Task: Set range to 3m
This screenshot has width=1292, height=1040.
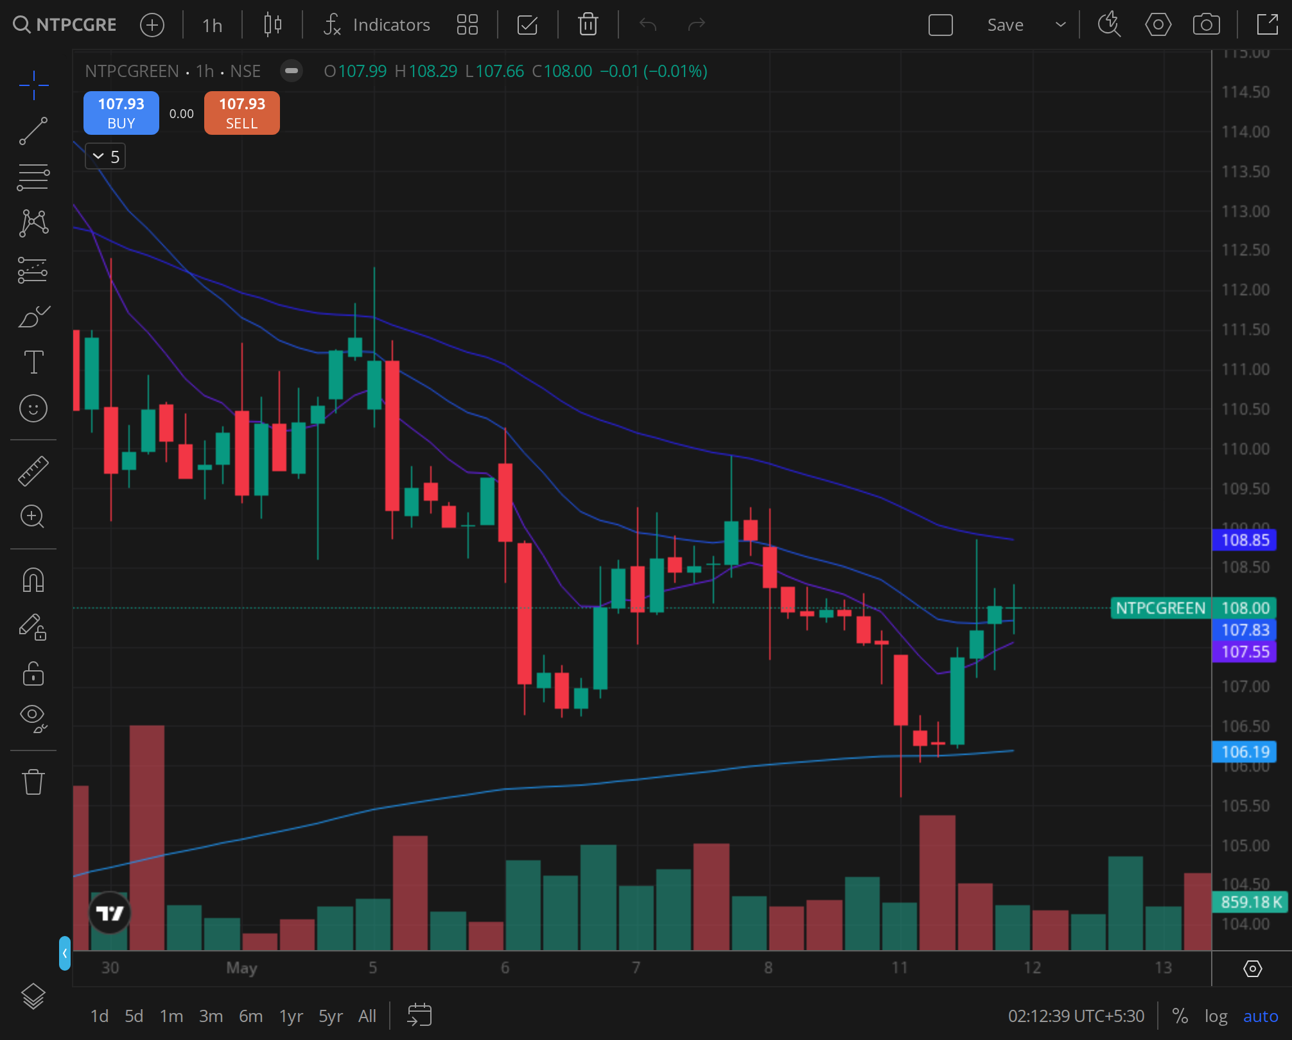Action: (x=211, y=1016)
